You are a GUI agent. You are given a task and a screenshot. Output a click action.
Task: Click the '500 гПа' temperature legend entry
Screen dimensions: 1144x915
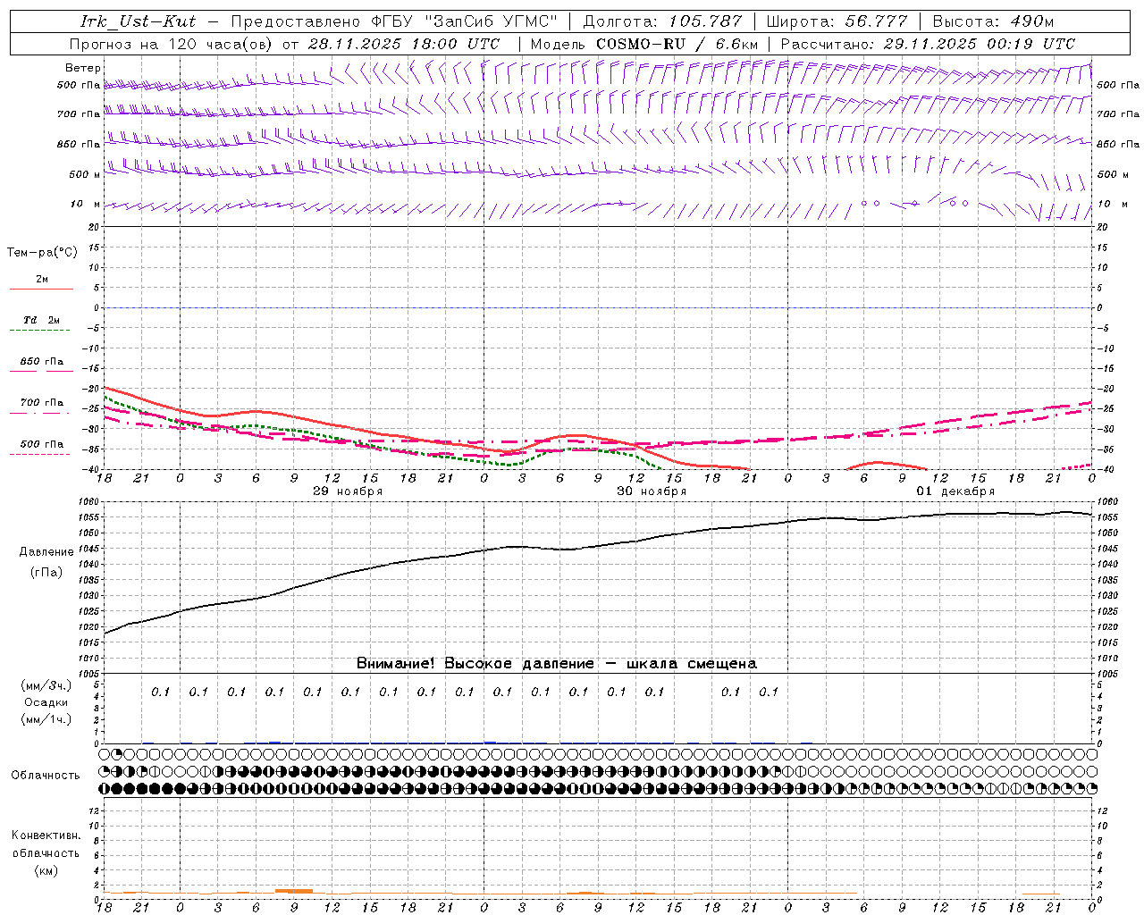(x=42, y=443)
